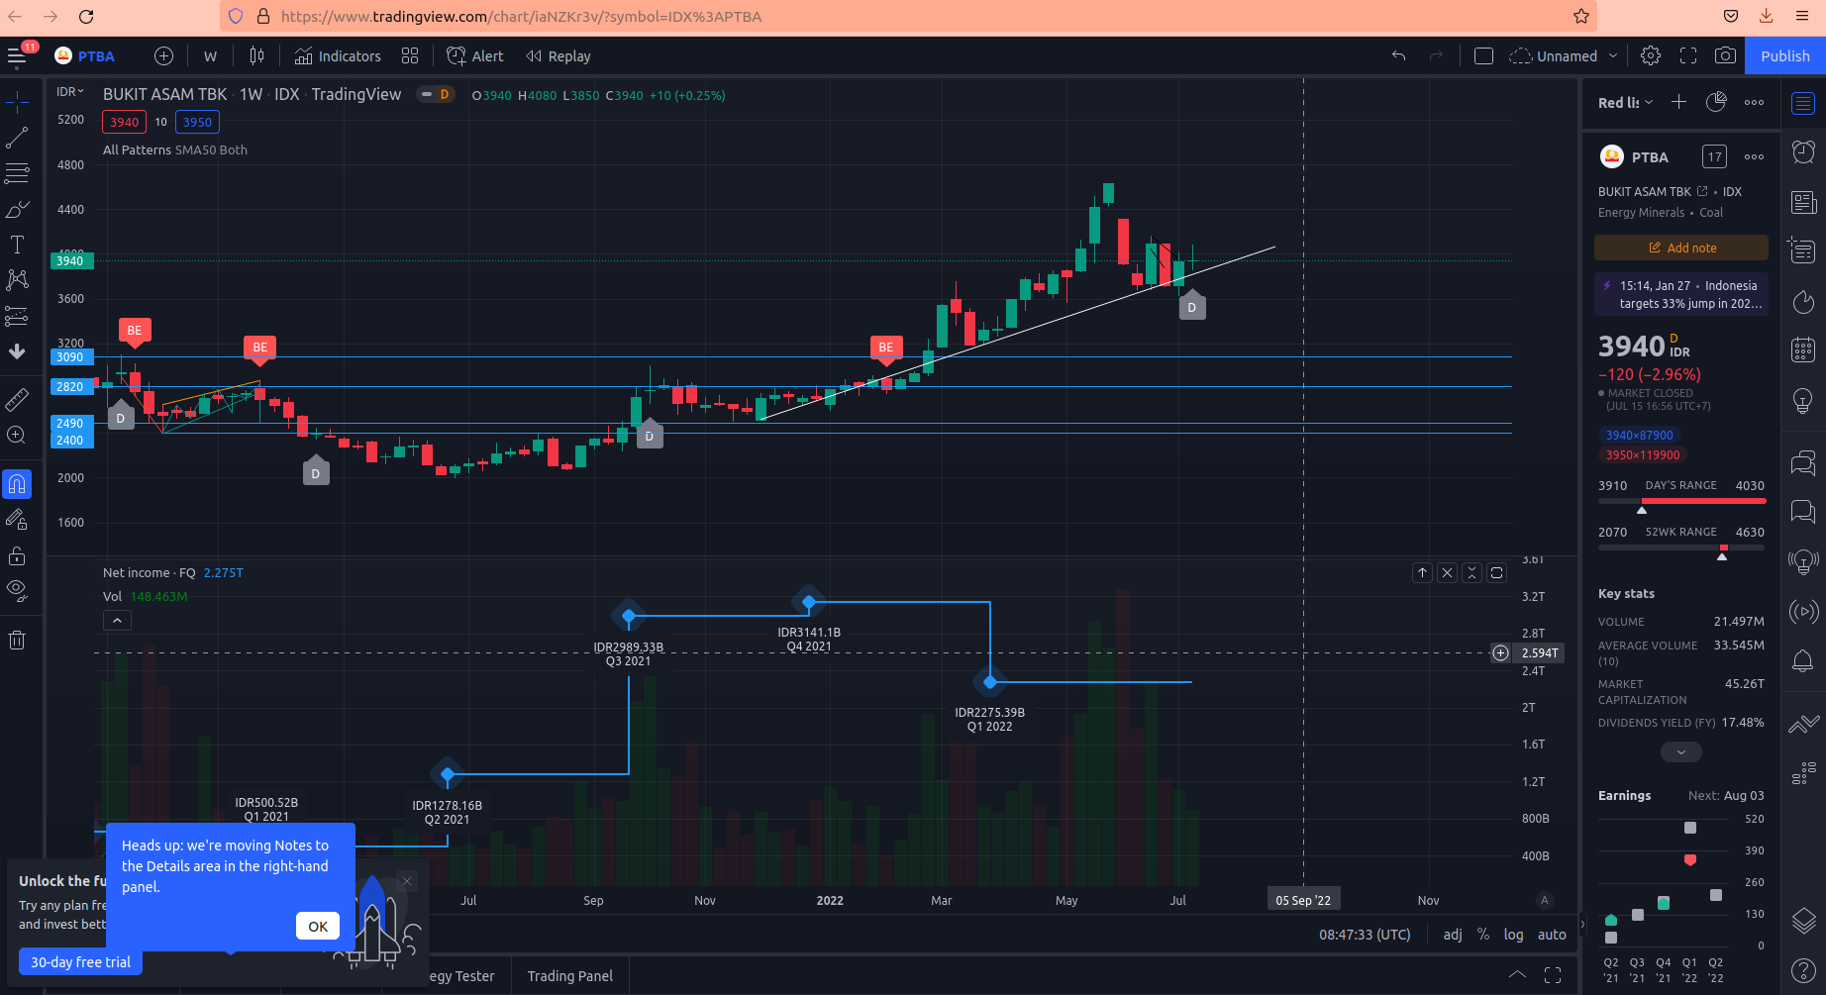Open the Indicators dialog
The width and height of the screenshot is (1826, 995).
click(x=338, y=56)
